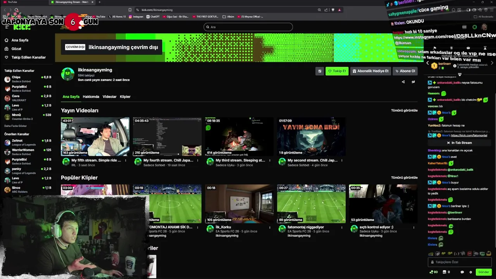This screenshot has width=496, height=279.
Task: Switch to the Videolar tab
Action: [109, 96]
